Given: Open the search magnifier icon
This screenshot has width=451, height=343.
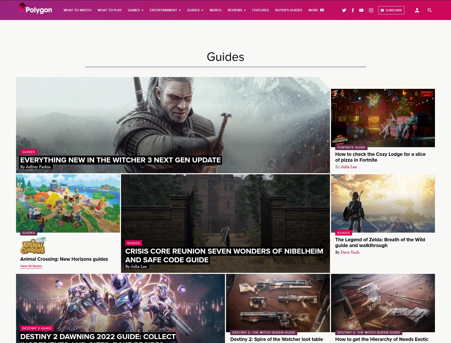Looking at the screenshot, I should (429, 10).
